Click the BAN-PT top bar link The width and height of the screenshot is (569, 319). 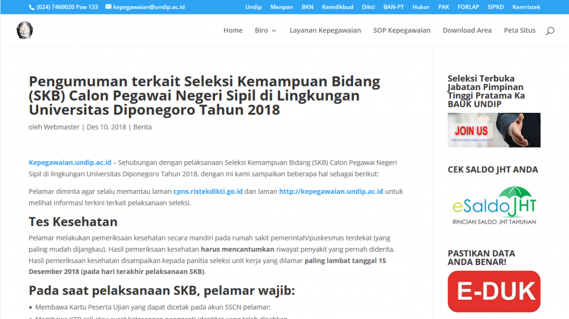point(393,7)
